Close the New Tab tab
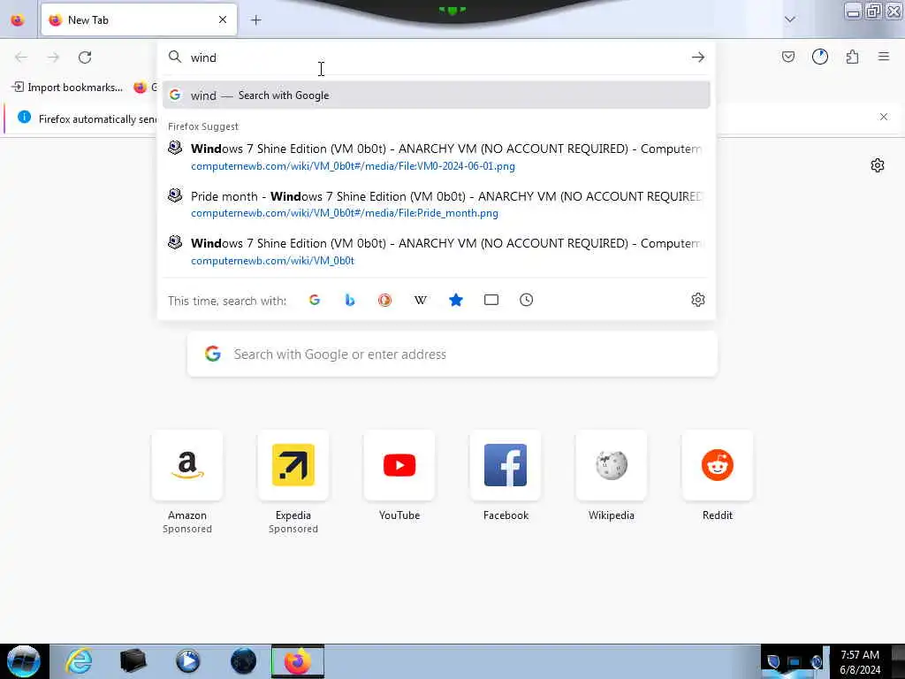This screenshot has height=679, width=905. click(222, 20)
